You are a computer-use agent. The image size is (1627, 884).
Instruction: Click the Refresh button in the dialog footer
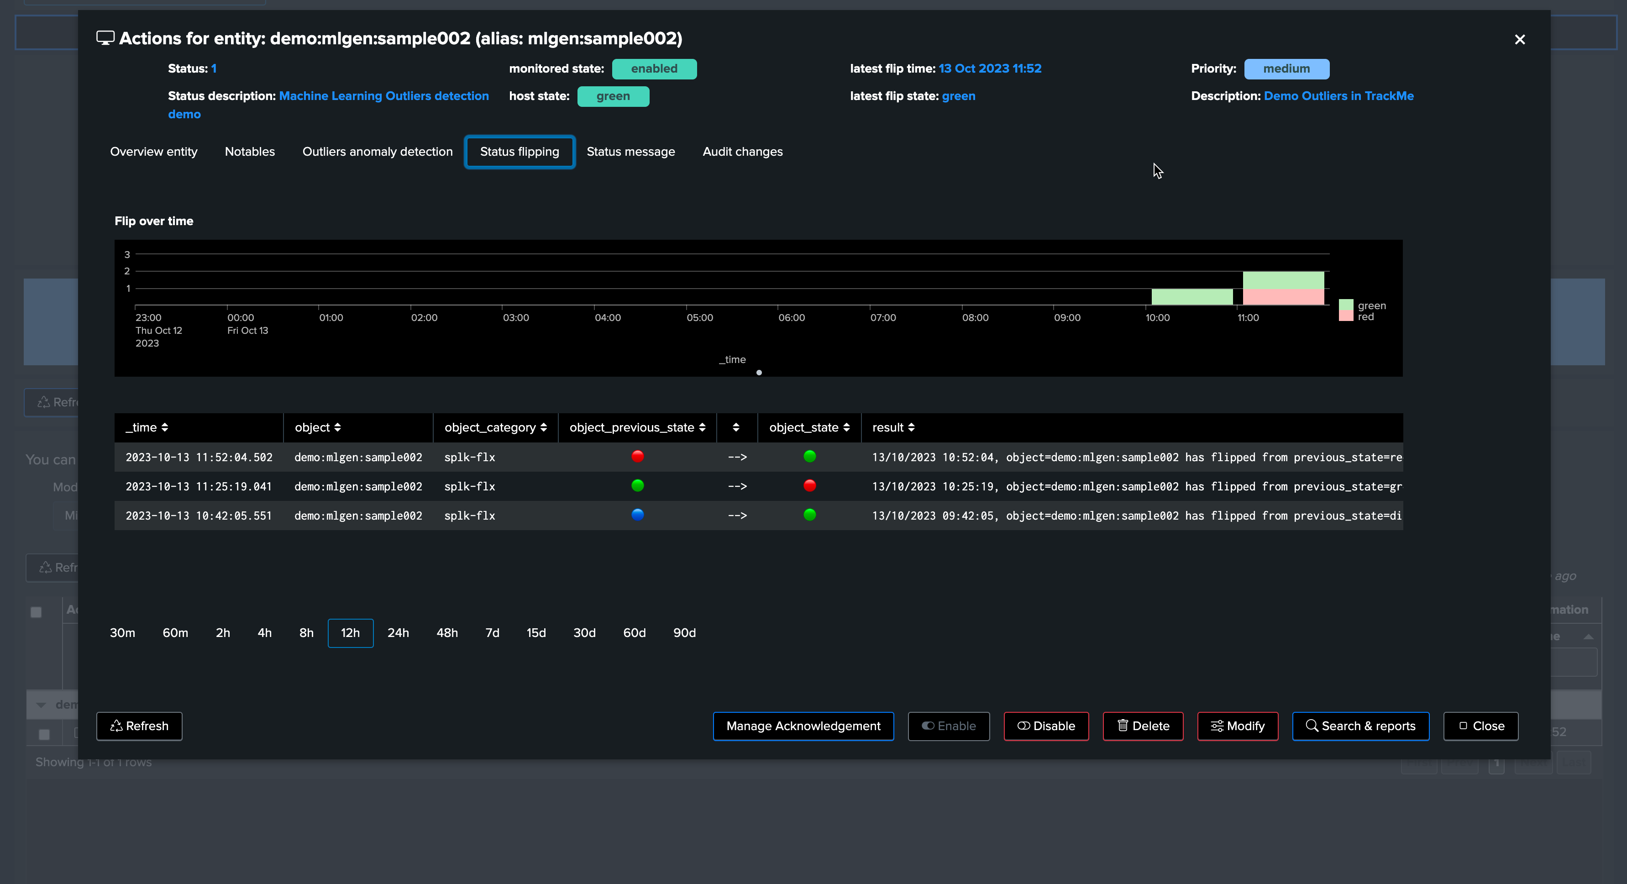point(139,726)
